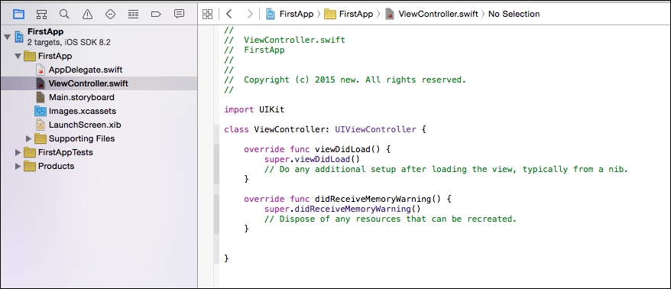Click the FirstApp project icon in jump bar
This screenshot has height=289, width=671.
[x=271, y=14]
